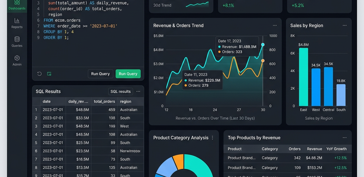Click the ORDER BY 1; code line
The height and width of the screenshot is (177, 364).
click(x=56, y=38)
